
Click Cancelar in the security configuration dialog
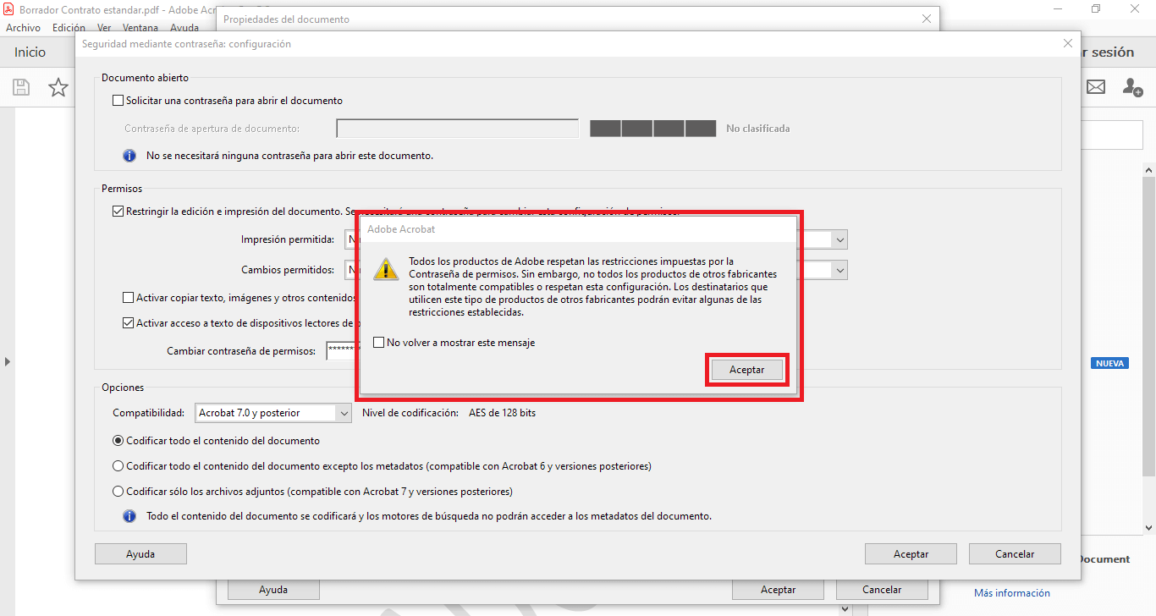(1015, 554)
